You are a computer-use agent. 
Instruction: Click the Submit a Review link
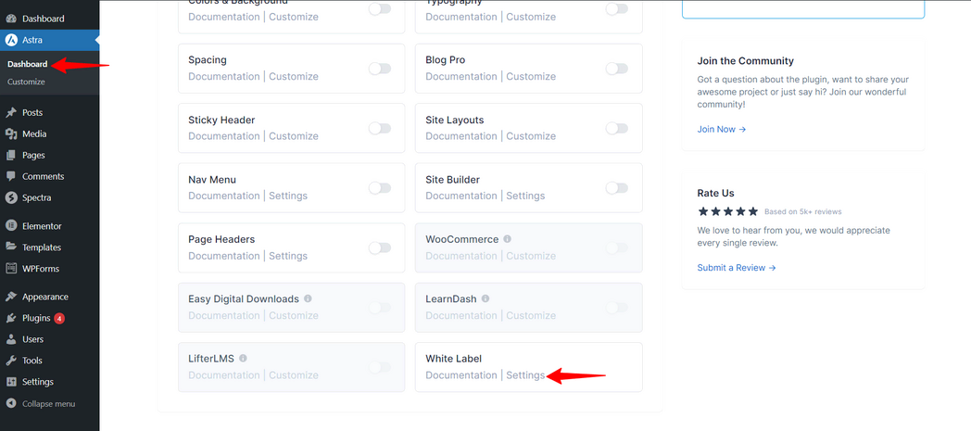(x=737, y=268)
